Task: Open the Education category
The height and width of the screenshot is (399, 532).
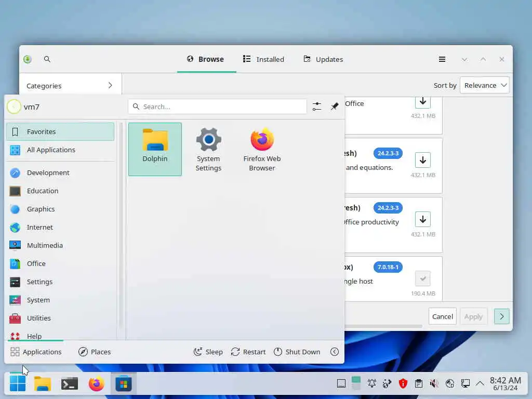Action: tap(60, 191)
